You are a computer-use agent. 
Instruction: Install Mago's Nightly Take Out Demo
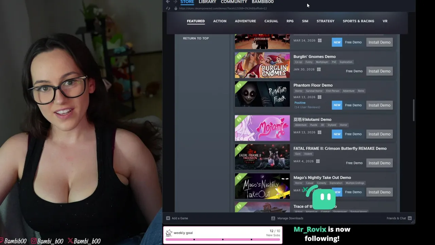pyautogui.click(x=379, y=192)
